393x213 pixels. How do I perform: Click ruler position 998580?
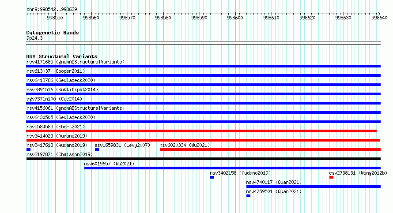click(163, 18)
